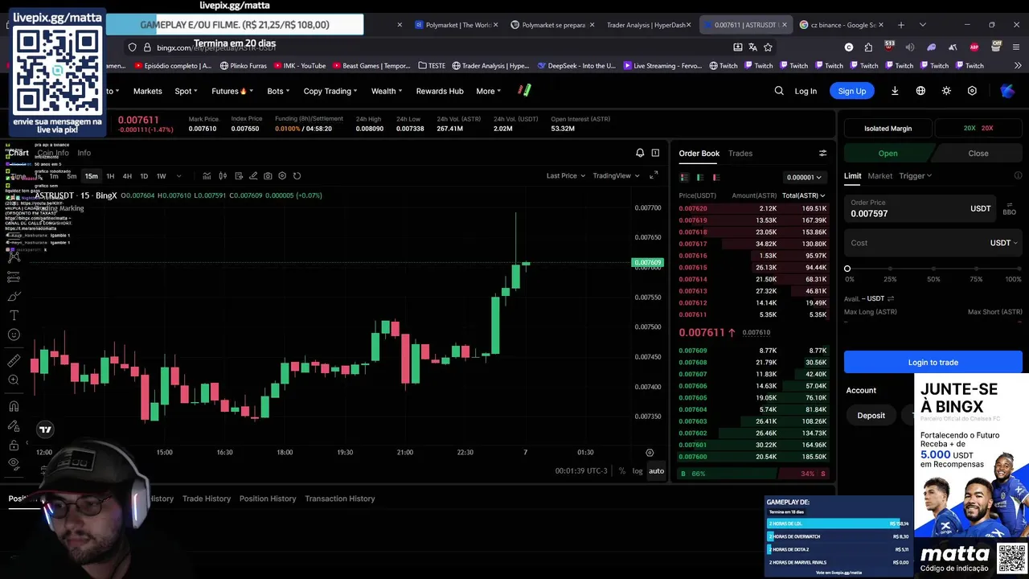1029x579 pixels.
Task: Select the text drawing tool on chart
Action: [x=14, y=315]
